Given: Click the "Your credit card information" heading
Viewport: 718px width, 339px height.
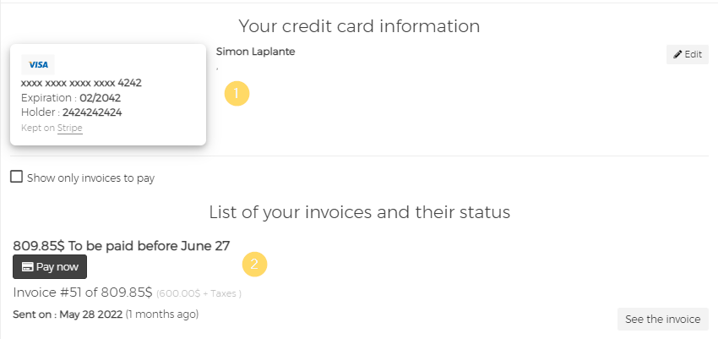Looking at the screenshot, I should (x=359, y=26).
